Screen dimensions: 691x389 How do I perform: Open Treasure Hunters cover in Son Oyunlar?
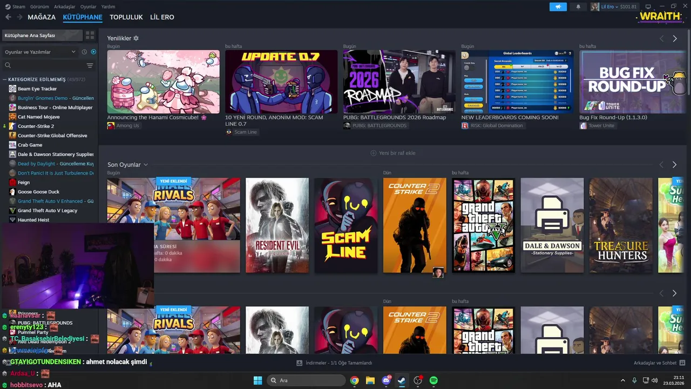(x=621, y=225)
